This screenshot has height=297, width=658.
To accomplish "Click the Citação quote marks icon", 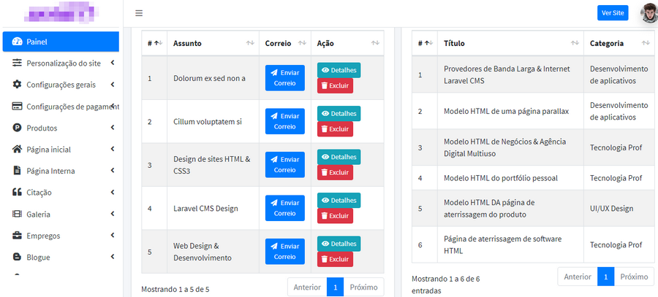I will [17, 192].
